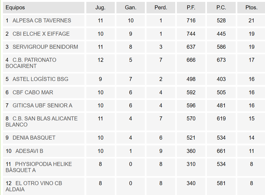
Task: Open C.B. PATRONATO BOCAIRENT team
Action: pos(34,60)
